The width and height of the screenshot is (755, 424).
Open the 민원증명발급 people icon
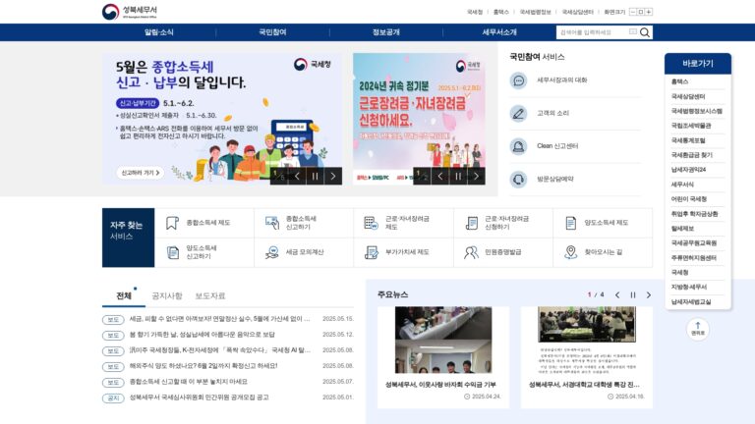point(471,252)
